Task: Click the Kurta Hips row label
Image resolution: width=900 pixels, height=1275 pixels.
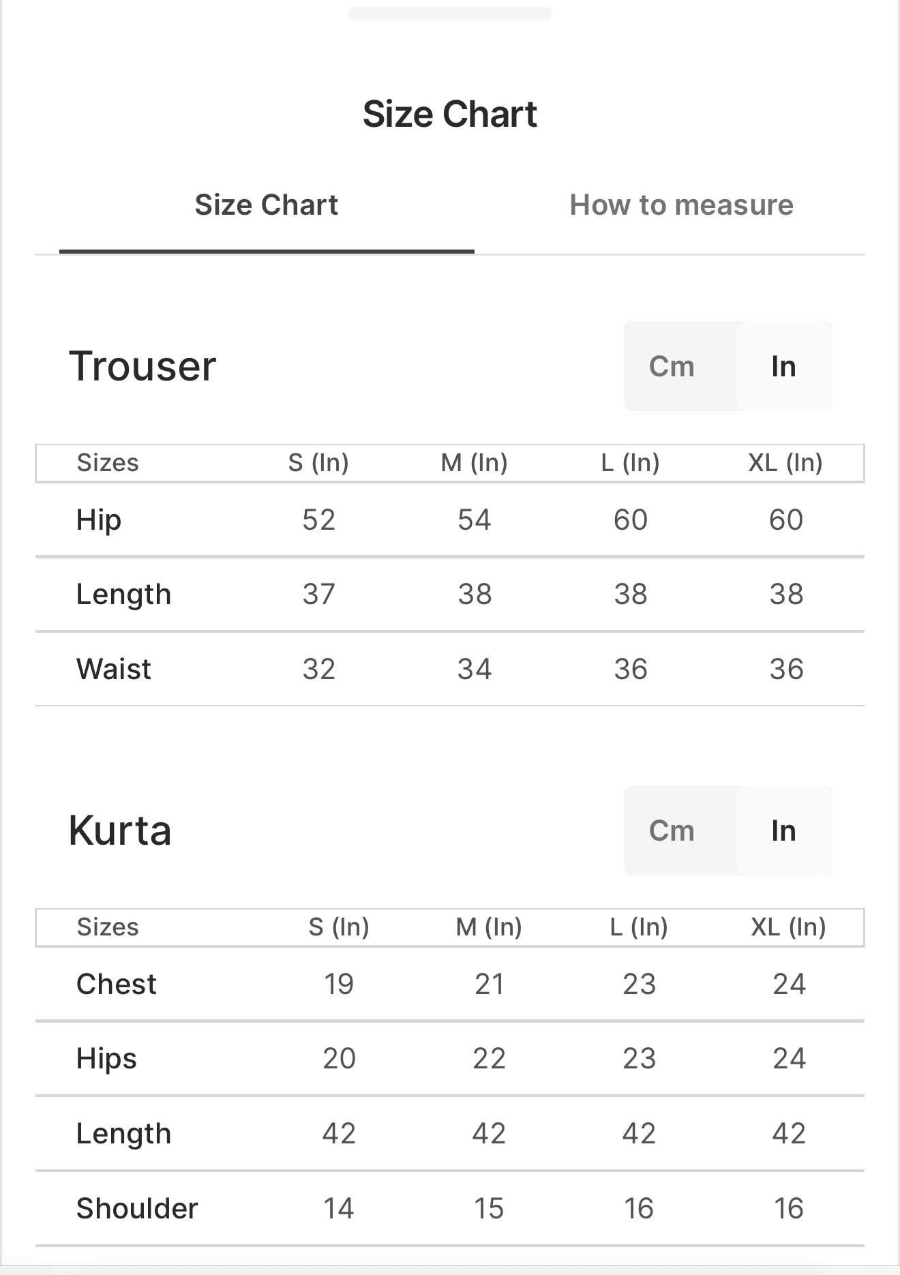Action: point(106,1059)
